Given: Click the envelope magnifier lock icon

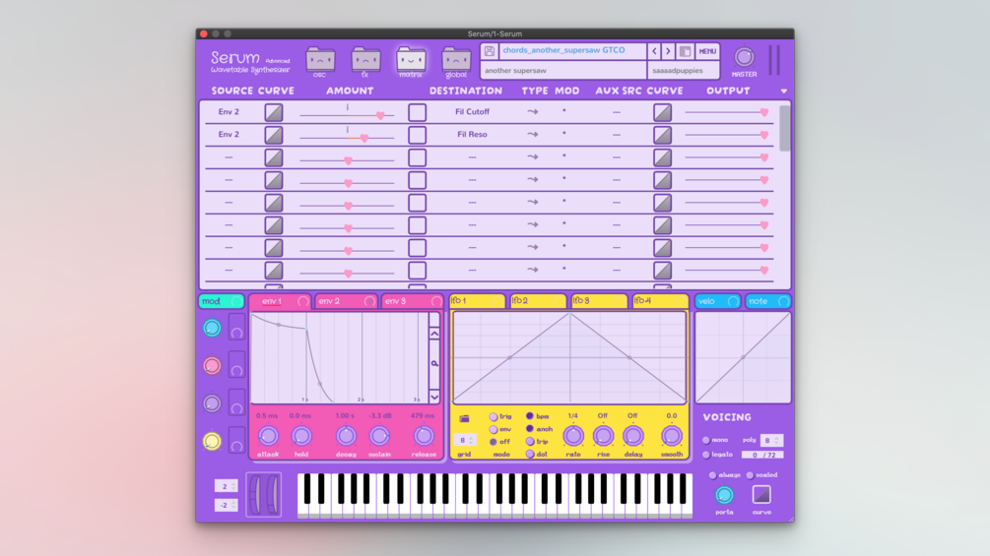Looking at the screenshot, I should coord(434,364).
